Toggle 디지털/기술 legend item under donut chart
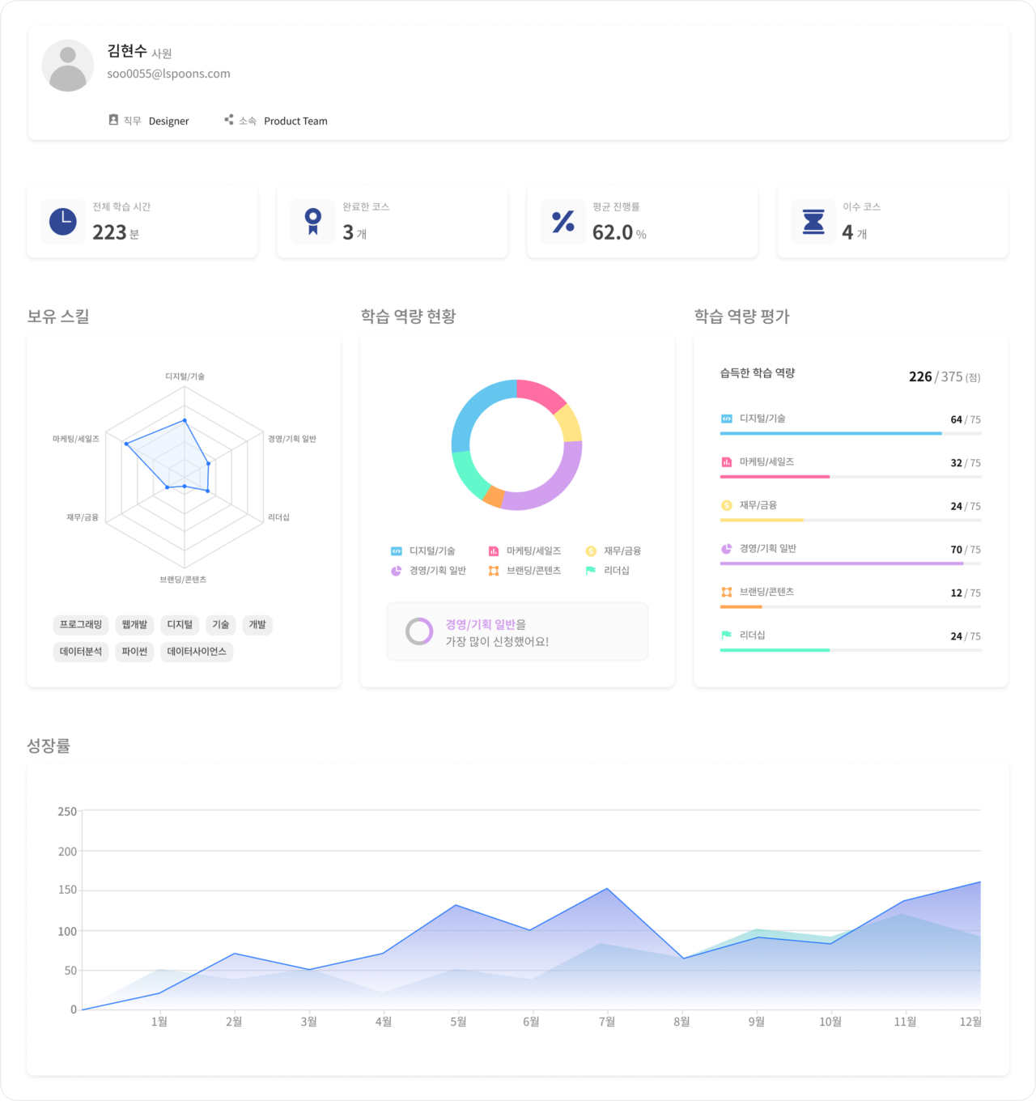This screenshot has height=1101, width=1036. (423, 551)
